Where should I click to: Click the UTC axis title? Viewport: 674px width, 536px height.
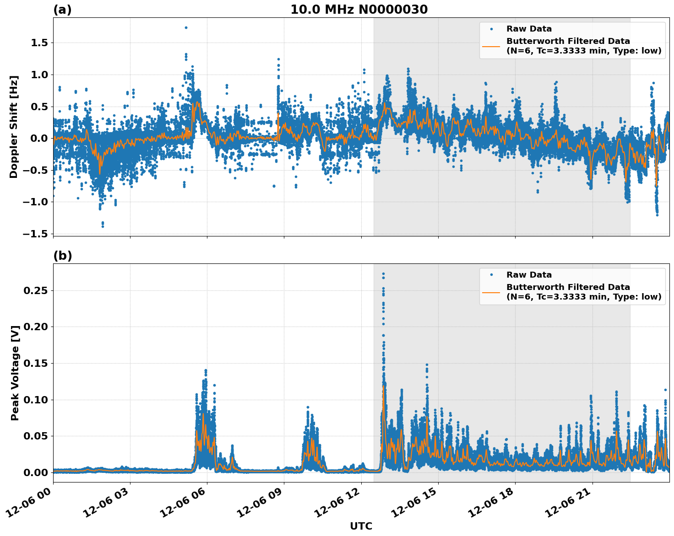(361, 526)
